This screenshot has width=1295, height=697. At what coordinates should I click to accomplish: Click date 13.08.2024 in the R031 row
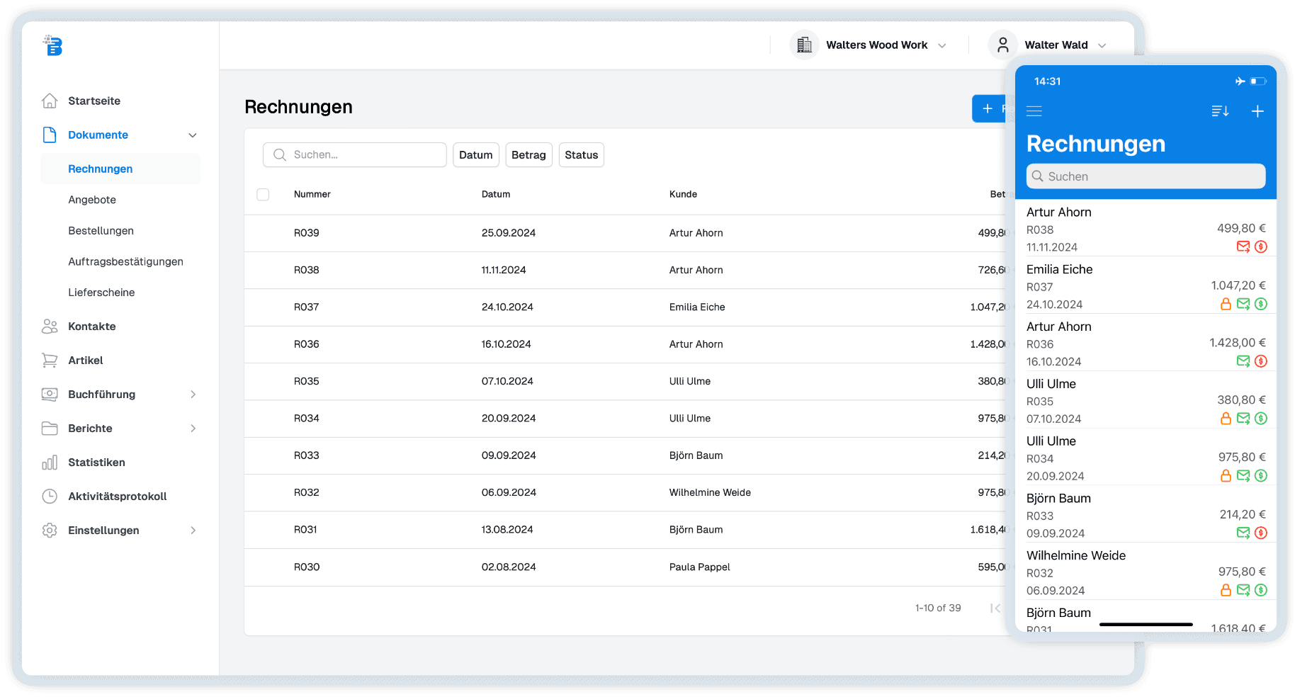pos(507,529)
